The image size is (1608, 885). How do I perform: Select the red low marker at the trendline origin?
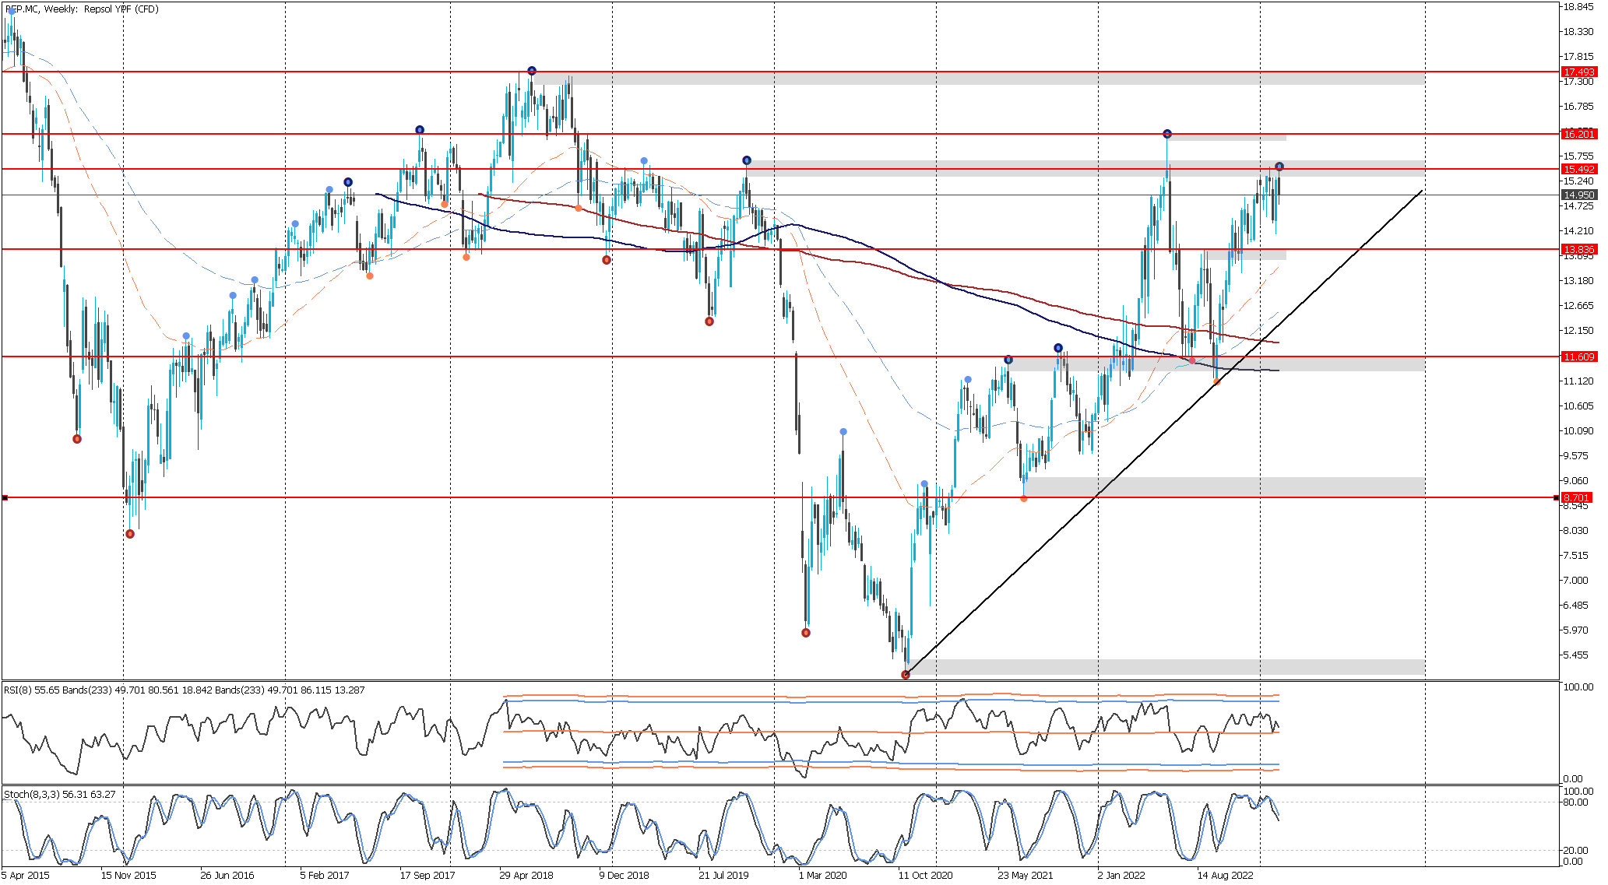tap(905, 674)
